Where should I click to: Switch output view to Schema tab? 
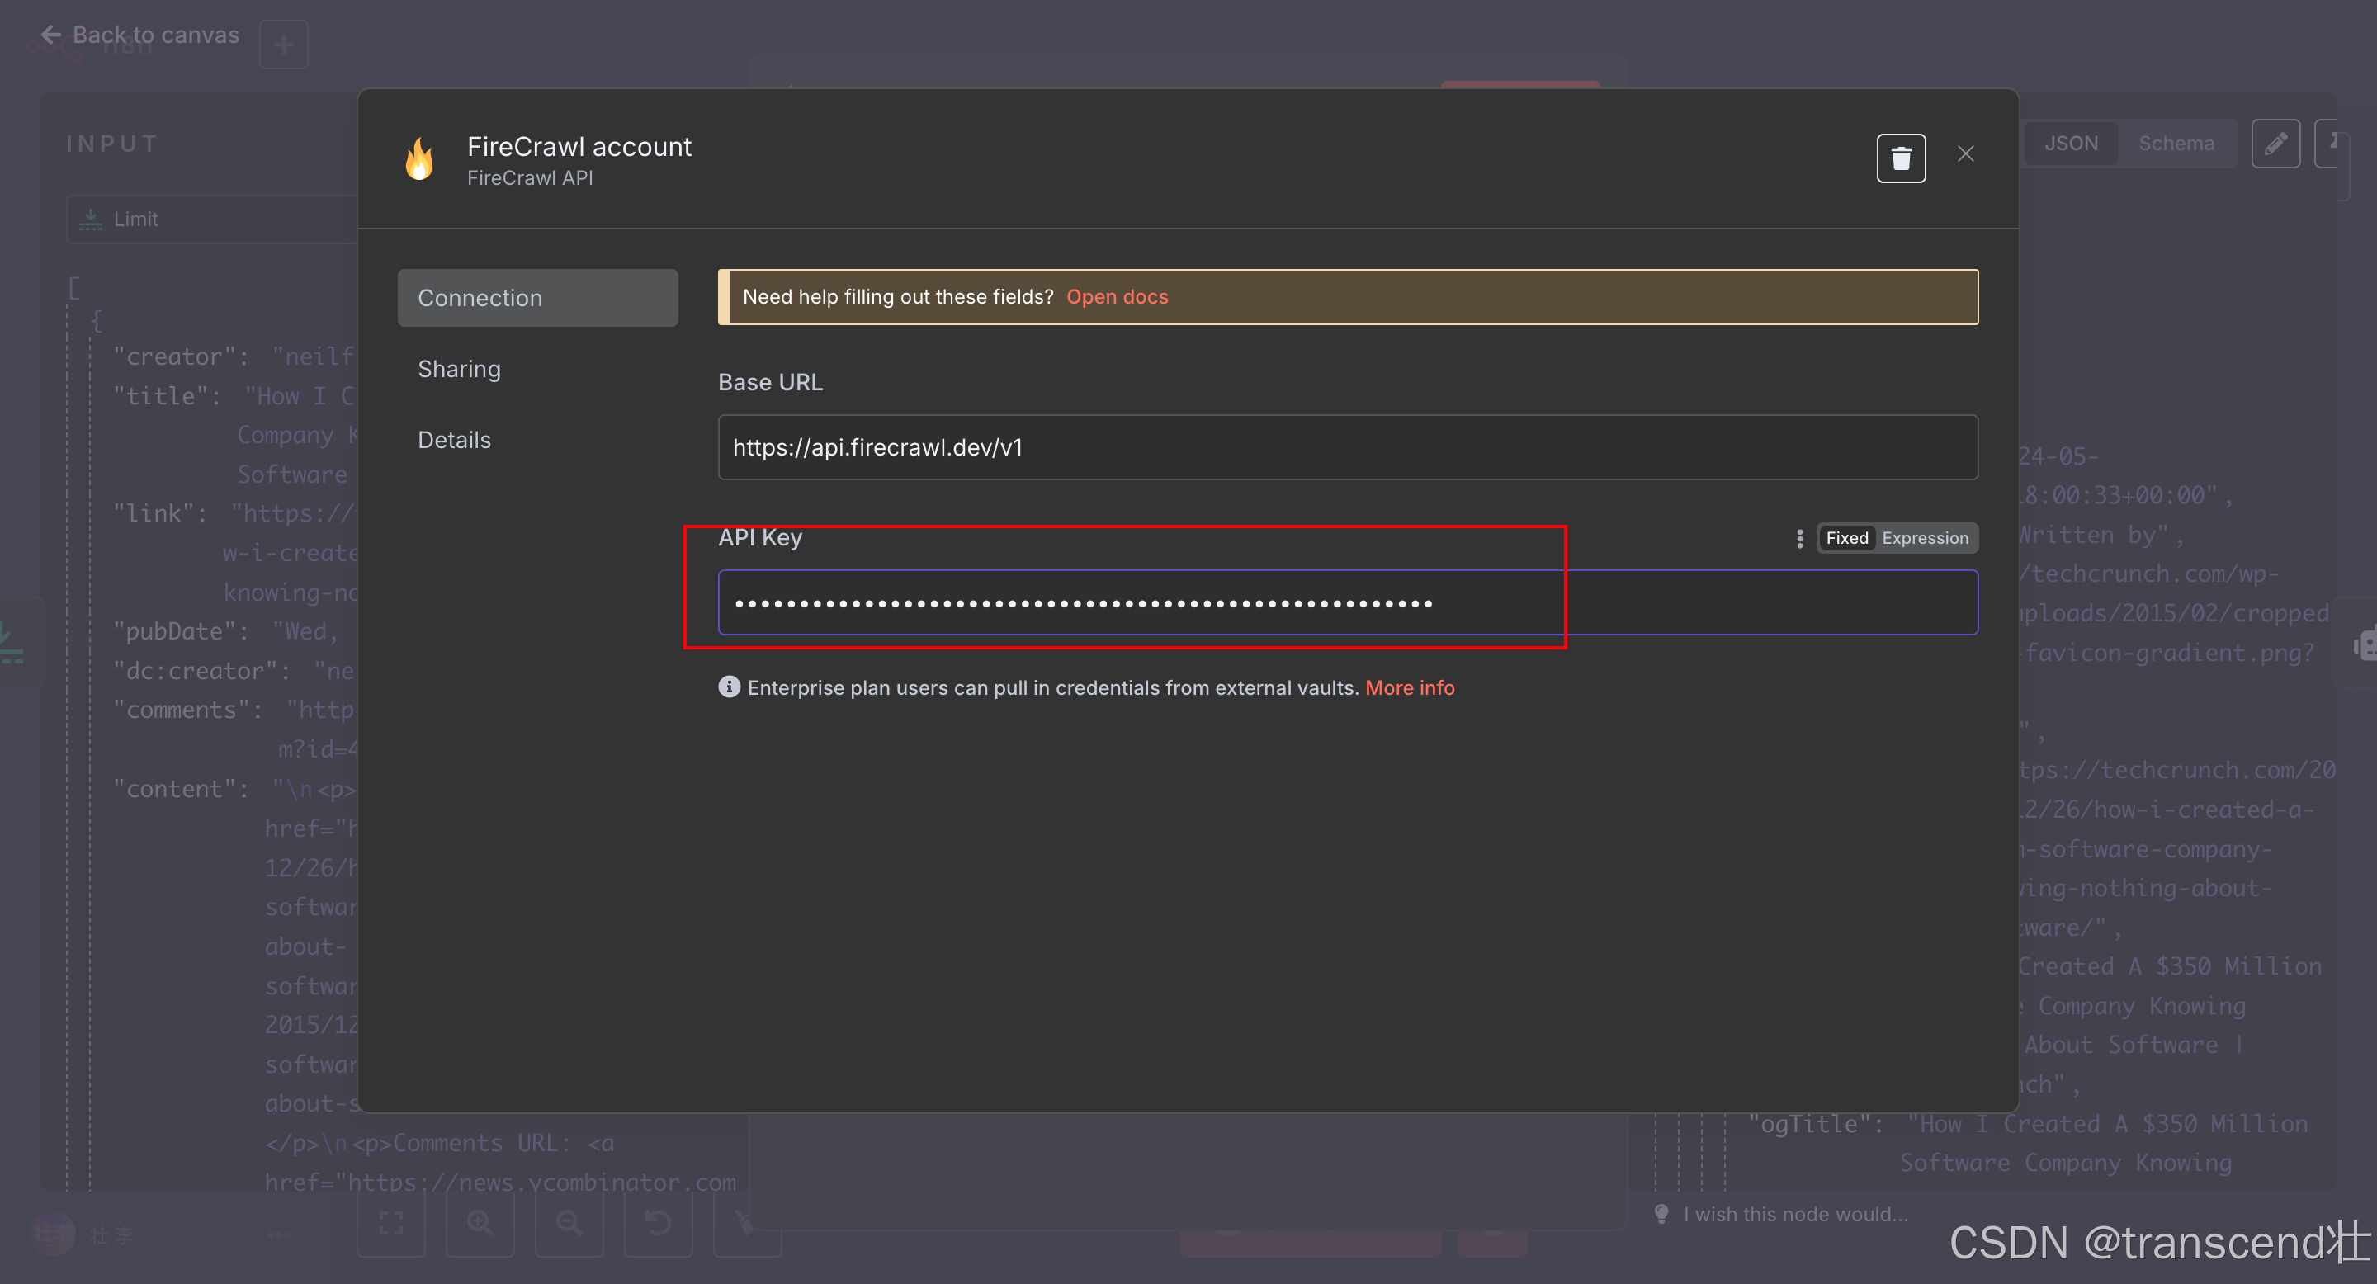click(x=2176, y=143)
